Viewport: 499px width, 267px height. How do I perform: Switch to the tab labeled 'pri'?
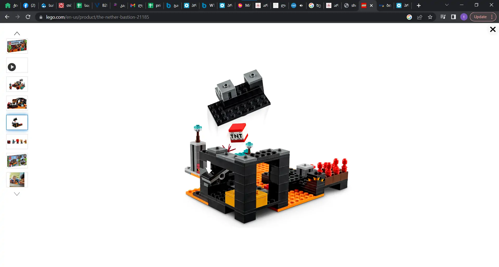pyautogui.click(x=155, y=5)
